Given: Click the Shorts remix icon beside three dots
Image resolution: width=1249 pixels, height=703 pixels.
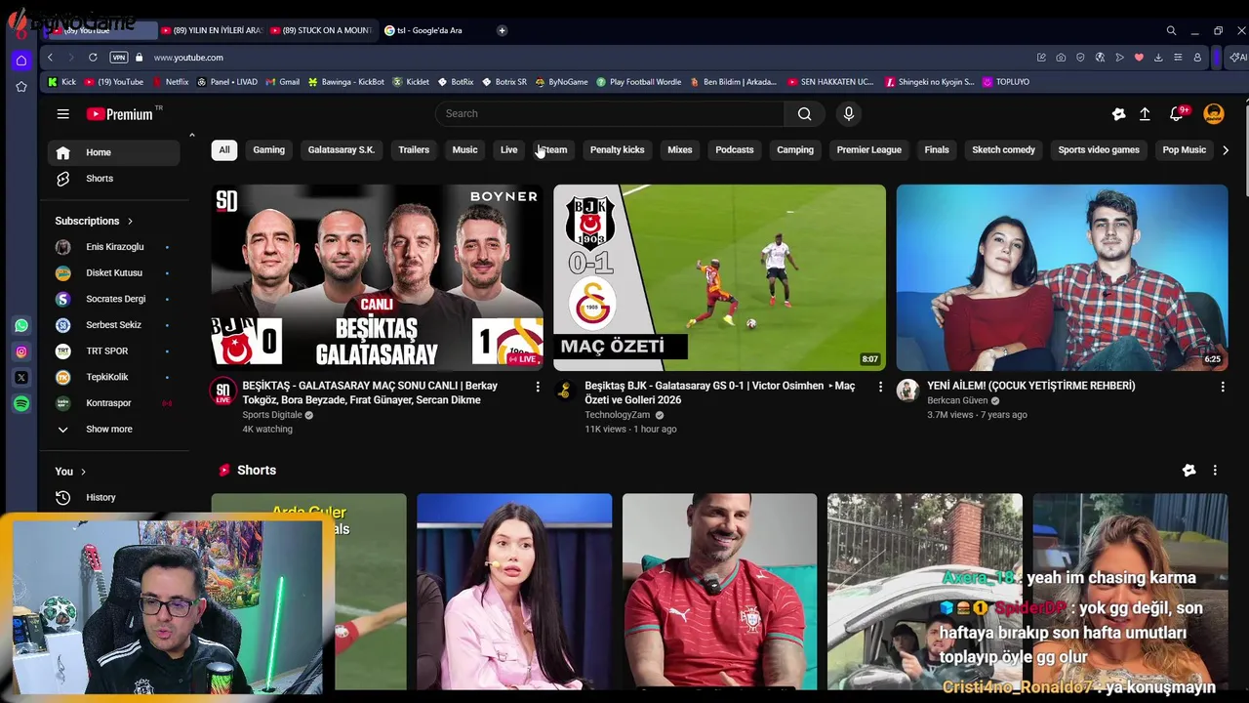Looking at the screenshot, I should tap(1189, 471).
